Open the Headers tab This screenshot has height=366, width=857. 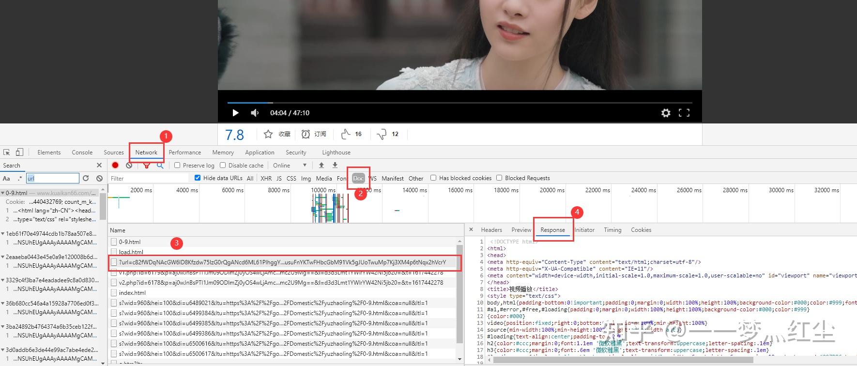coord(491,230)
